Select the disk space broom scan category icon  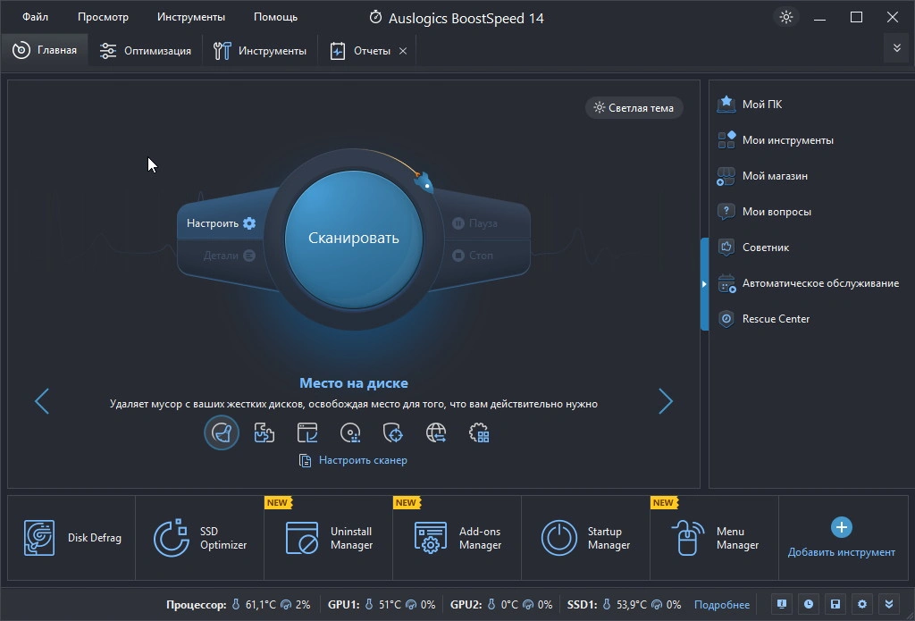pos(222,433)
